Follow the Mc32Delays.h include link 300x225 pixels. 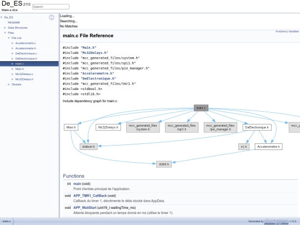(94, 53)
